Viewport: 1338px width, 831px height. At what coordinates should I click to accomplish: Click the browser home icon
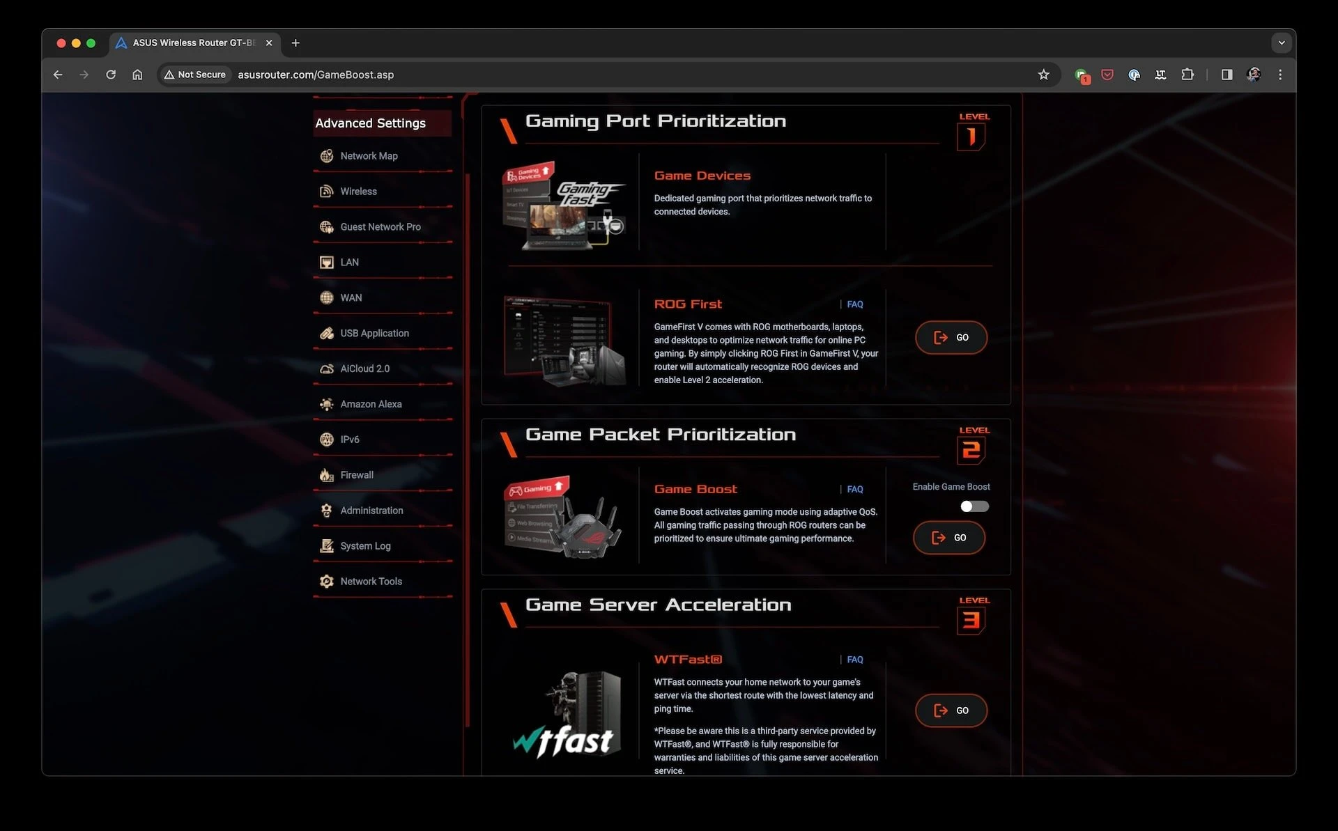click(x=137, y=75)
